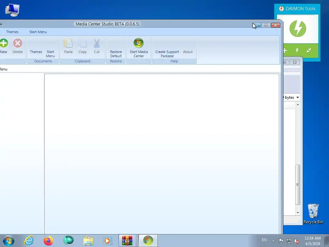Launch Internet Explorer from taskbar

(x=29, y=241)
